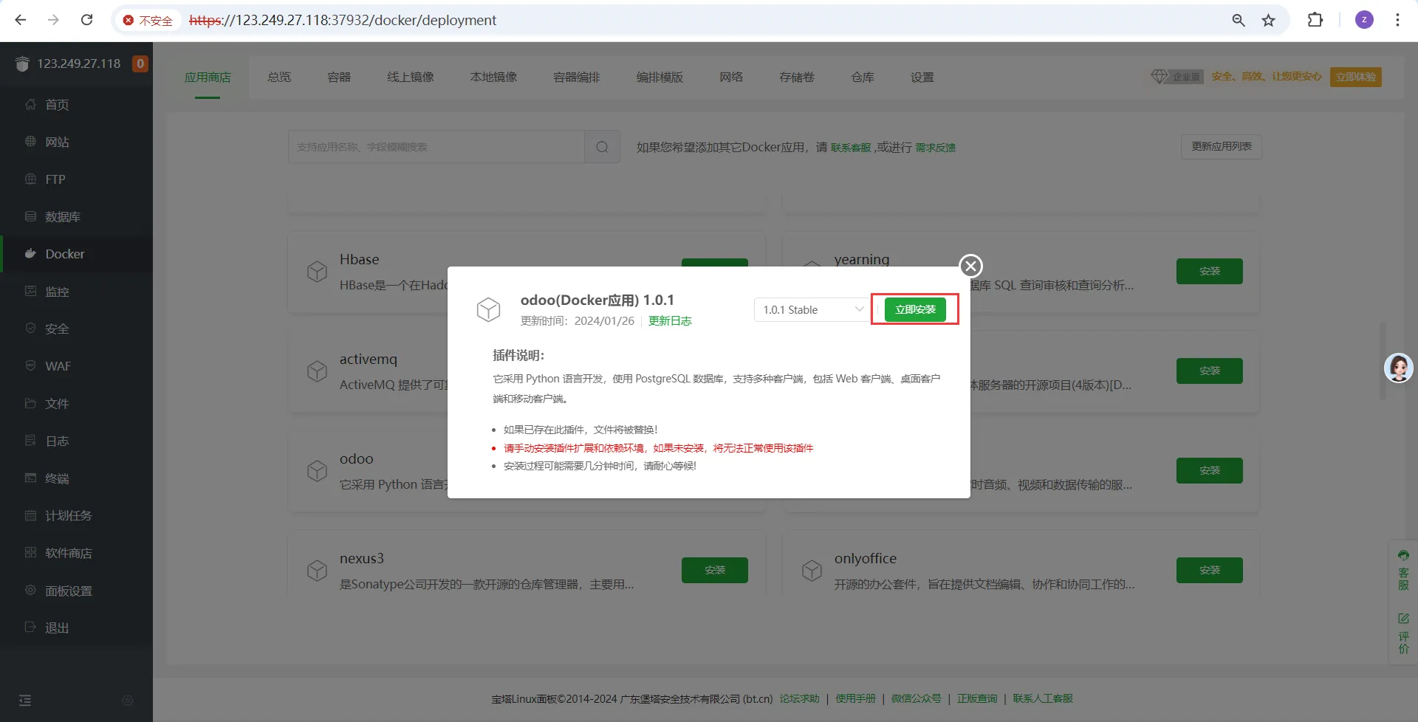The width and height of the screenshot is (1418, 722).
Task: Open the customer service avatar chat
Action: click(1398, 368)
